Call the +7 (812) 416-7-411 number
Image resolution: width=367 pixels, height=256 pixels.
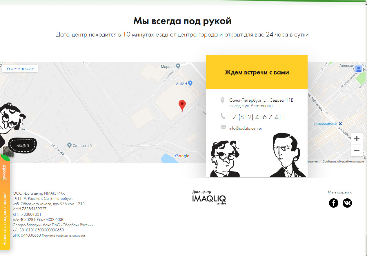[x=257, y=117]
